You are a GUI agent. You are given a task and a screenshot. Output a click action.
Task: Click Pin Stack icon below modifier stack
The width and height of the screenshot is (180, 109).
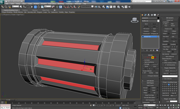pyautogui.click(x=143, y=50)
